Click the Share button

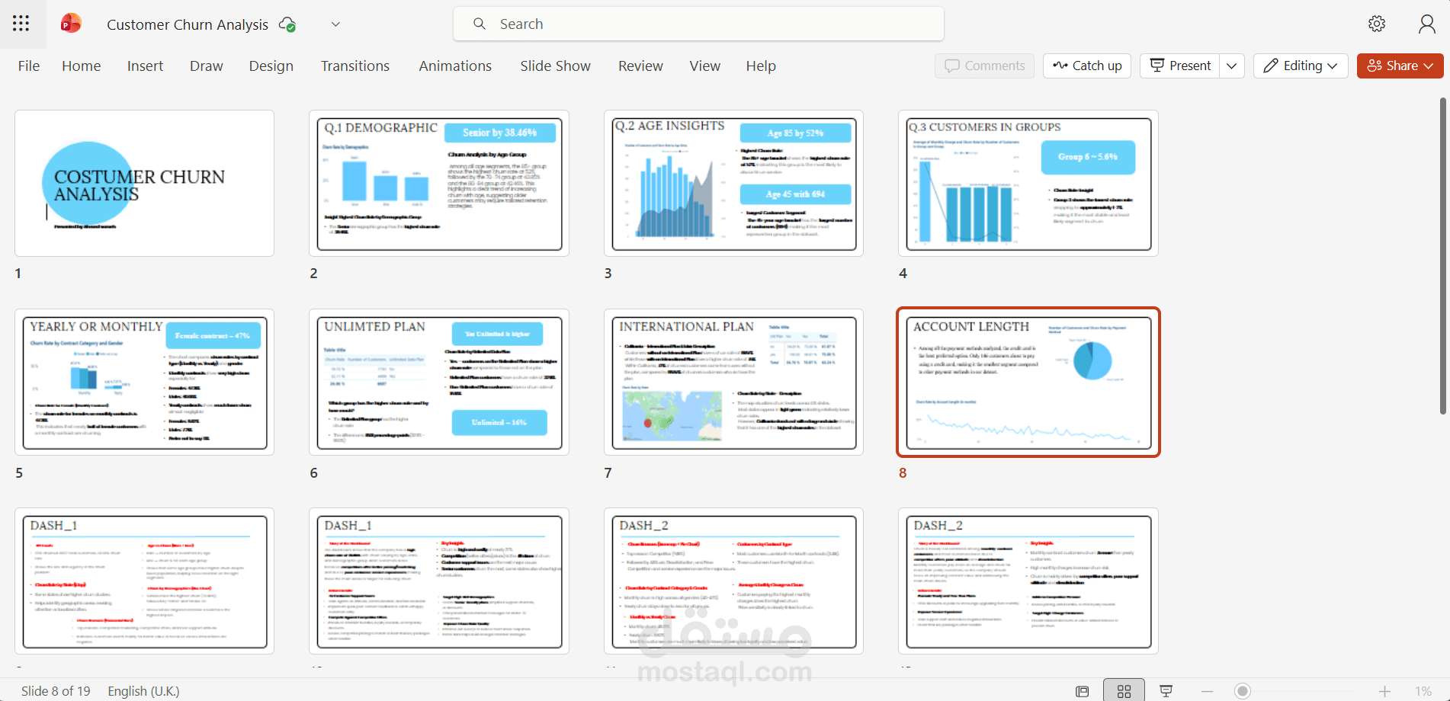[x=1400, y=66]
